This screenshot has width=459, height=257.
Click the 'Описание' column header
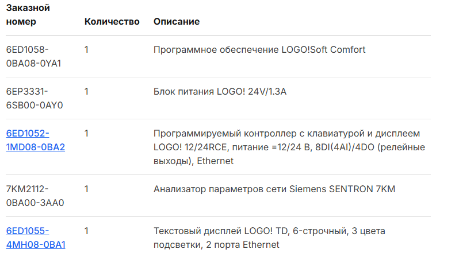click(x=177, y=22)
